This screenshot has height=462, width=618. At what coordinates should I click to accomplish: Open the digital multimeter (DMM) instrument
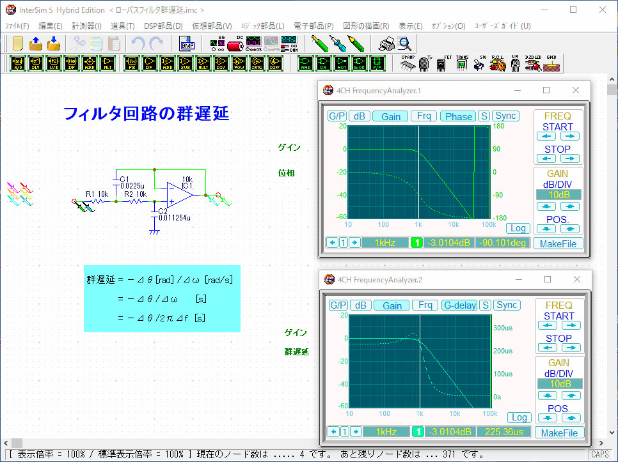289,43
